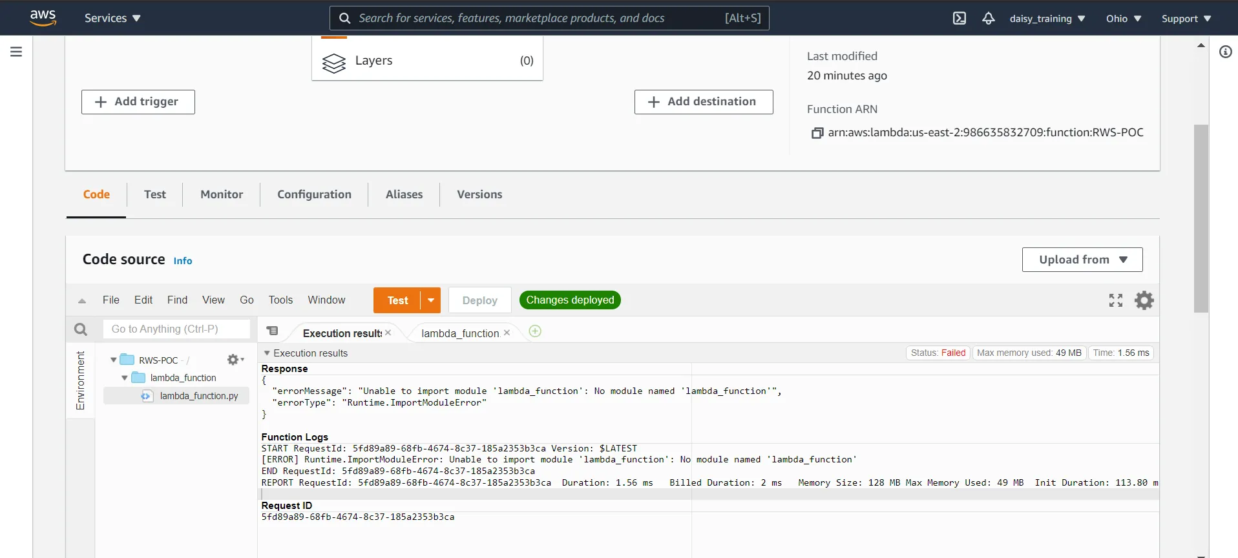Click the Time: 1.56 ms value
The image size is (1238, 558).
(x=1121, y=353)
